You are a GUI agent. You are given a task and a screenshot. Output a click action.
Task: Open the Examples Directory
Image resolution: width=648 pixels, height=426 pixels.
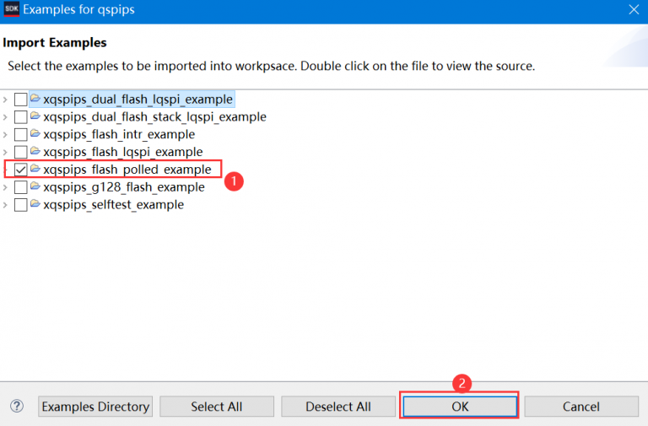(95, 407)
